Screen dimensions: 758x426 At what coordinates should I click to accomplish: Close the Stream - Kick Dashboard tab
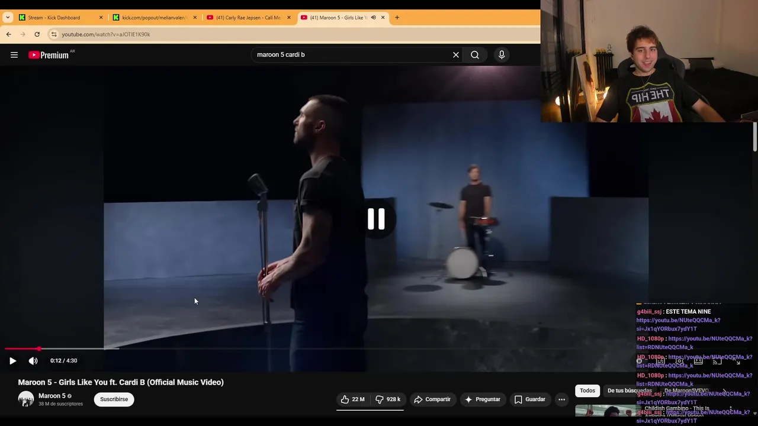tap(101, 18)
